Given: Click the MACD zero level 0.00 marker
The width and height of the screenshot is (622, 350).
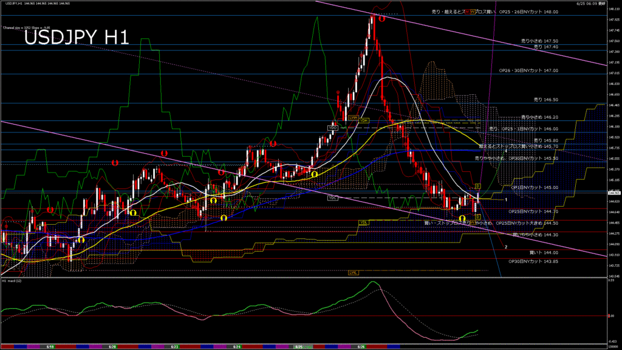Looking at the screenshot, I should coord(612,316).
